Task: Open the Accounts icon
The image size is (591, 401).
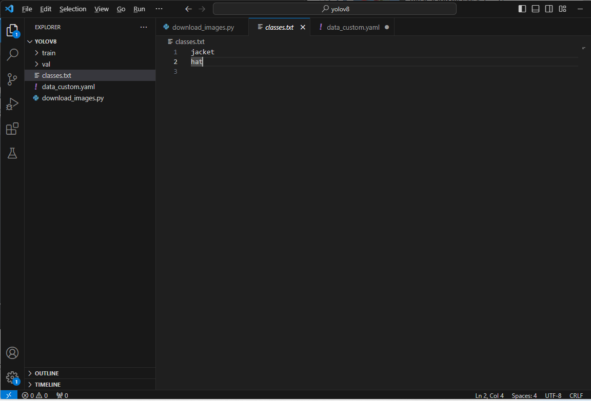Action: [x=12, y=353]
